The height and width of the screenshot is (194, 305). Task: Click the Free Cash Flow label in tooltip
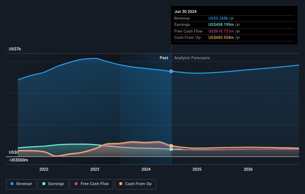tap(188, 31)
